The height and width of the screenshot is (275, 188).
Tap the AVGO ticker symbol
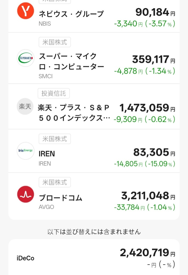(46, 207)
